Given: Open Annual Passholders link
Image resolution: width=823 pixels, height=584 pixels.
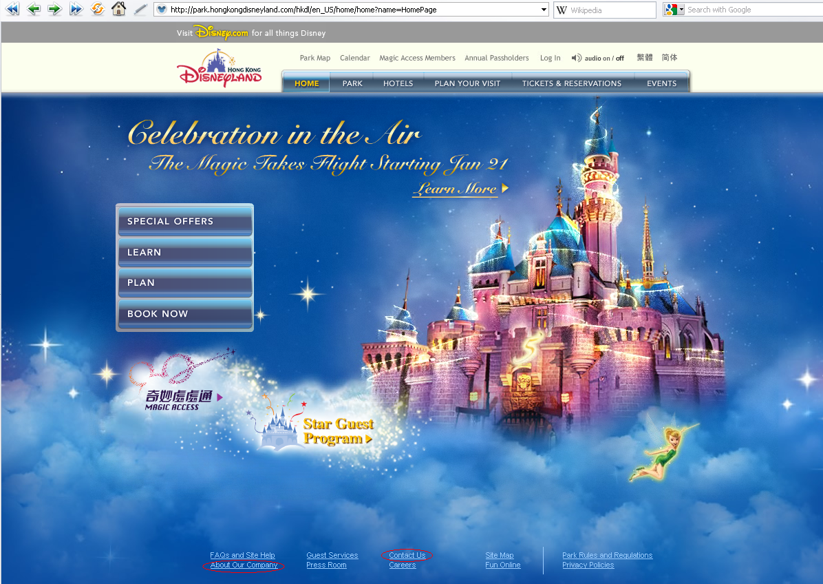Looking at the screenshot, I should pyautogui.click(x=497, y=58).
